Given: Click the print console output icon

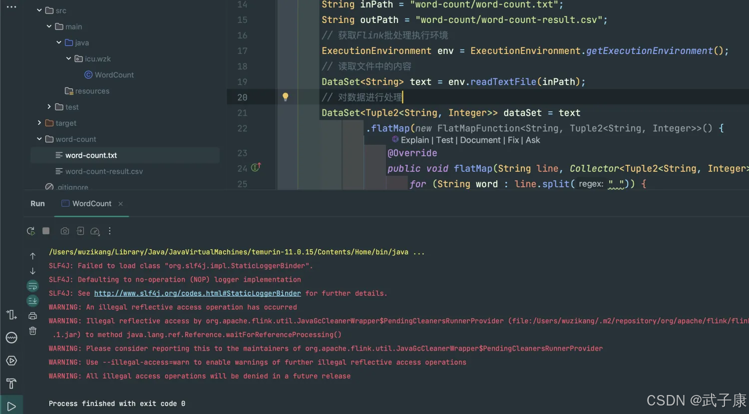Looking at the screenshot, I should click(x=32, y=316).
